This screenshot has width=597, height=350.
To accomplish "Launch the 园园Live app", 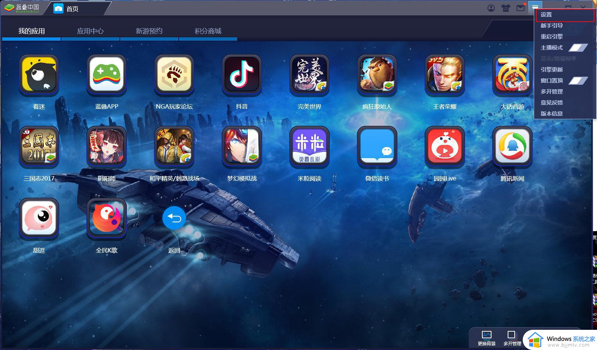I will pyautogui.click(x=445, y=146).
